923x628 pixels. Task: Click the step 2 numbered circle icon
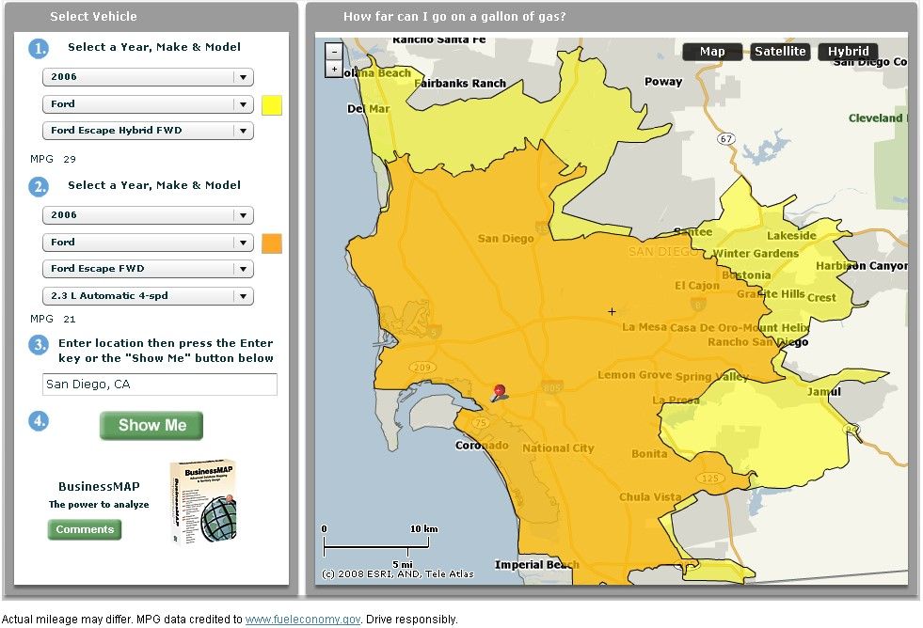pyautogui.click(x=39, y=187)
